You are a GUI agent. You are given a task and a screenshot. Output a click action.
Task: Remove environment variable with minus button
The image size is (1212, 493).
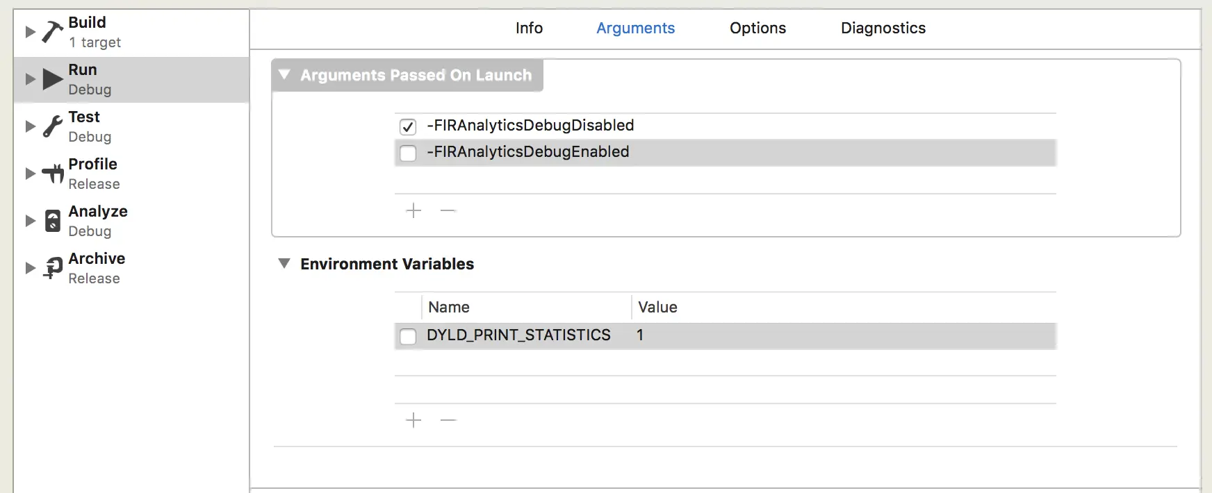tap(448, 420)
